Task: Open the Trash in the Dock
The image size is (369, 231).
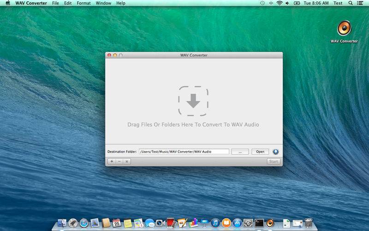Action: click(308, 223)
